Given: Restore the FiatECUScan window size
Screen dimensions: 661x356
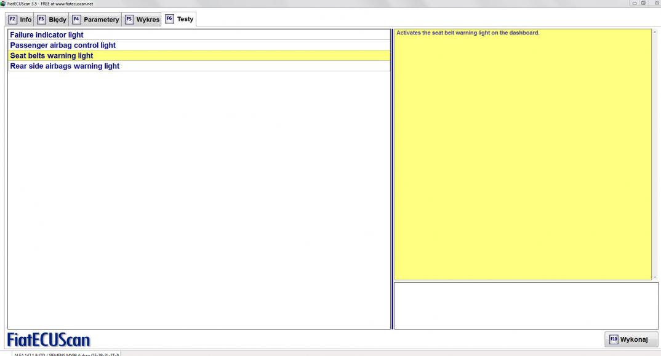Looking at the screenshot, I should (644, 3).
